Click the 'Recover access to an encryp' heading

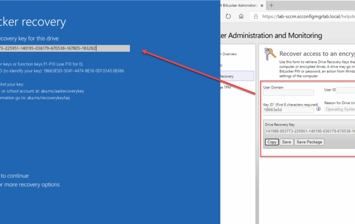tap(317, 54)
